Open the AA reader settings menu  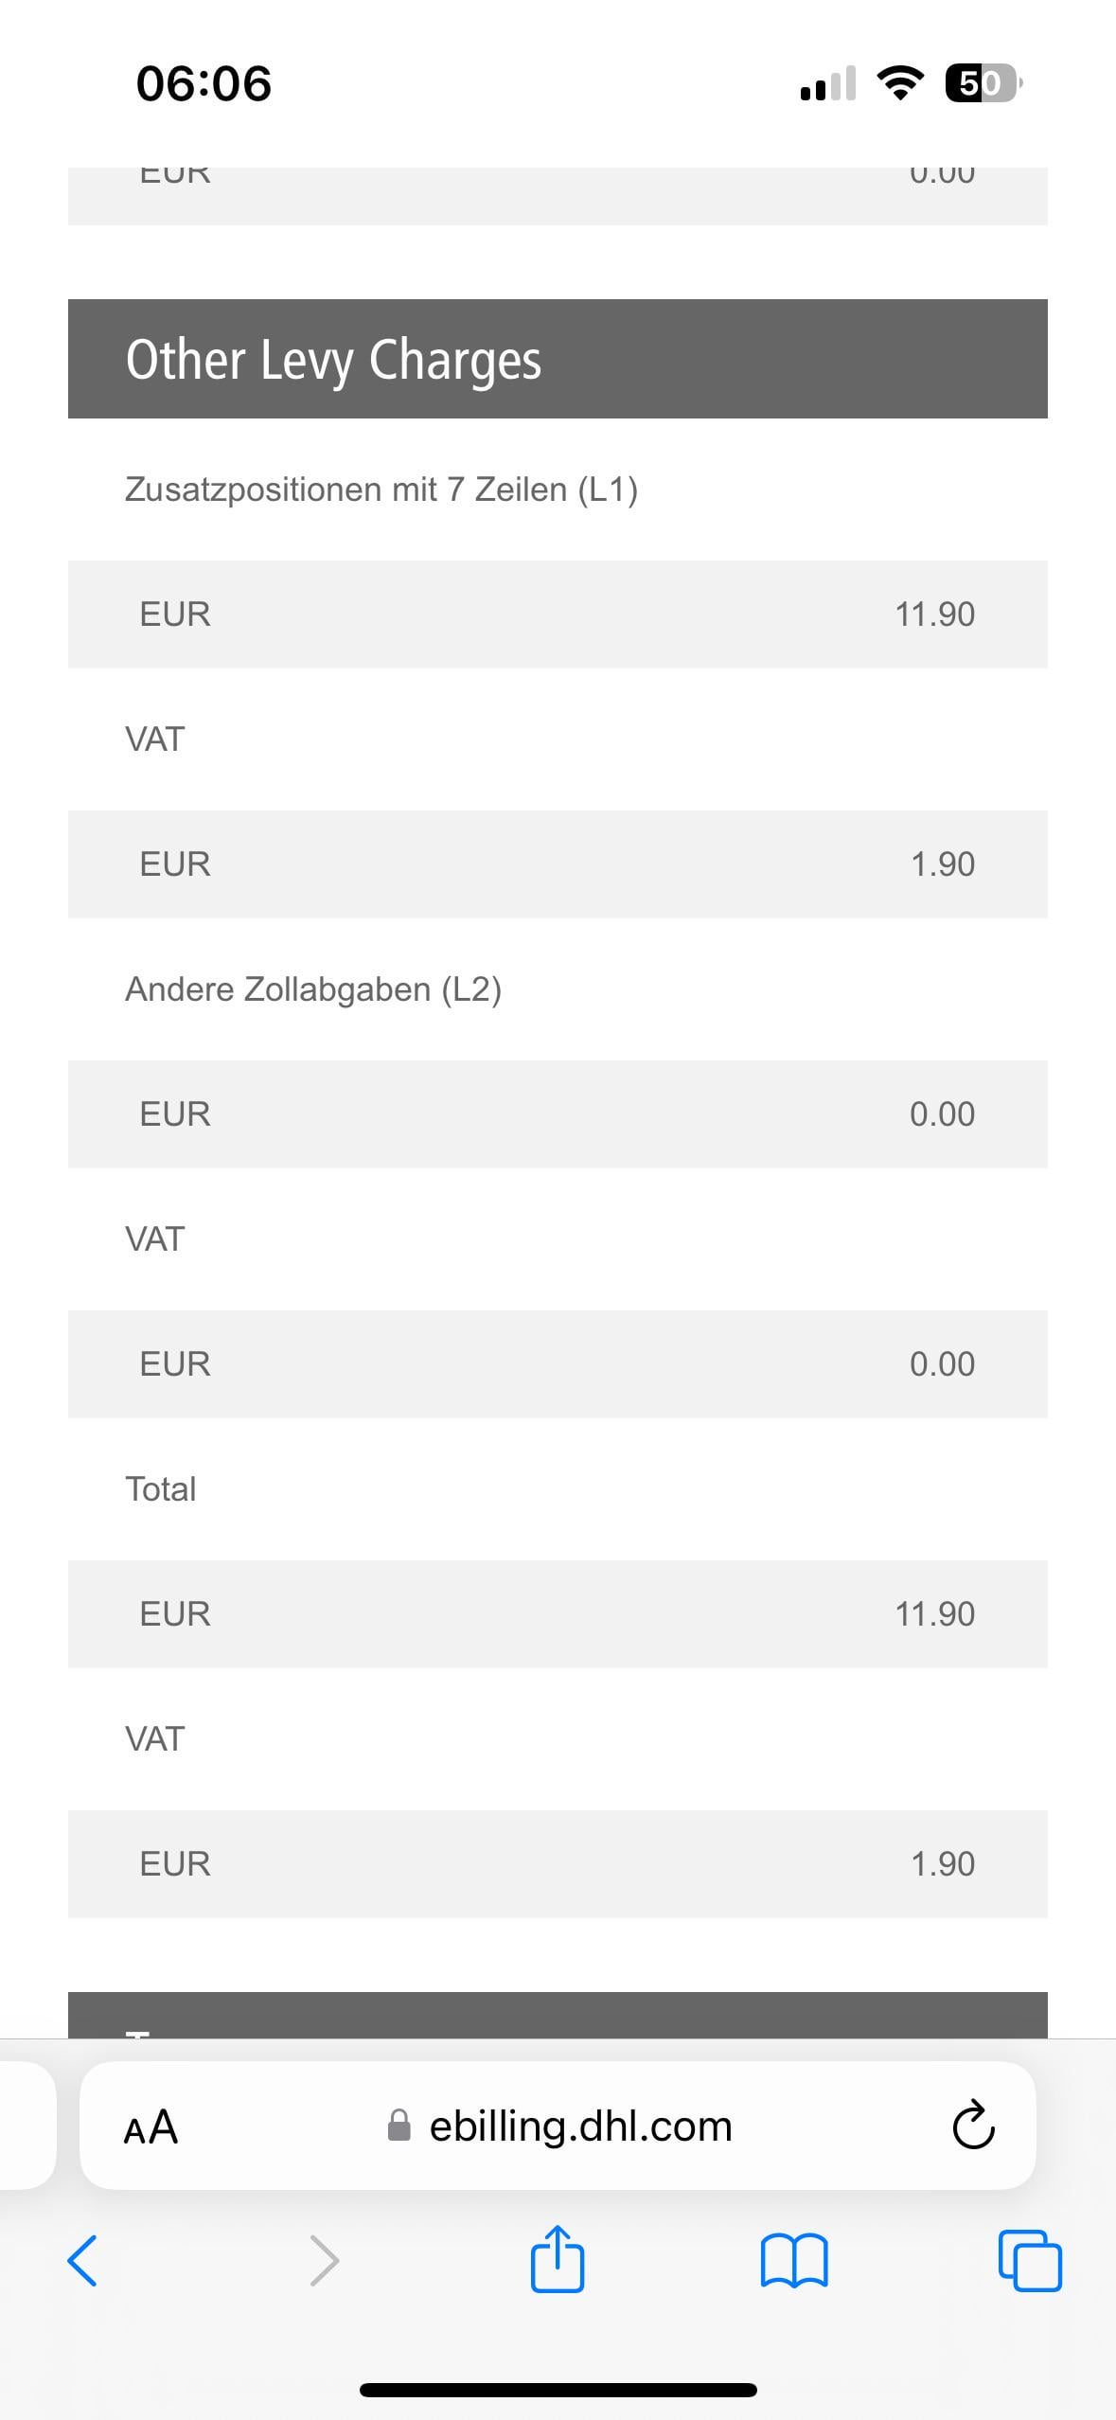pyautogui.click(x=151, y=2127)
